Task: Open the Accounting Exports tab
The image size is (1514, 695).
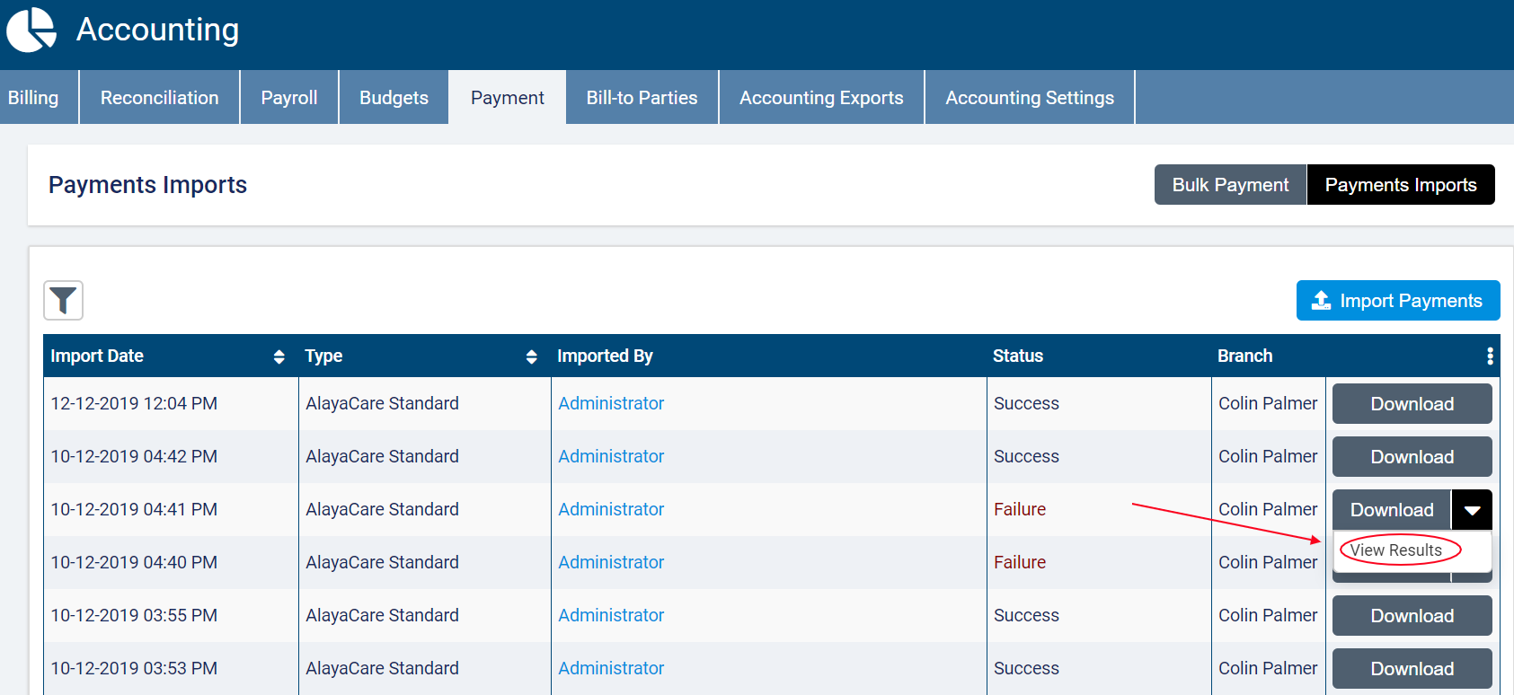Action: click(820, 98)
